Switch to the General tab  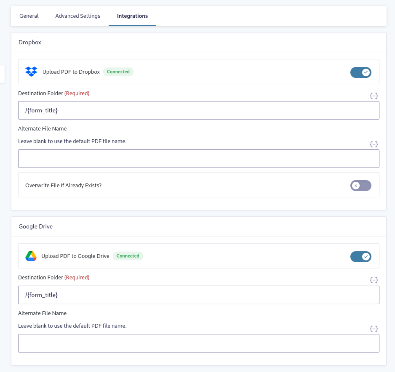coord(29,16)
